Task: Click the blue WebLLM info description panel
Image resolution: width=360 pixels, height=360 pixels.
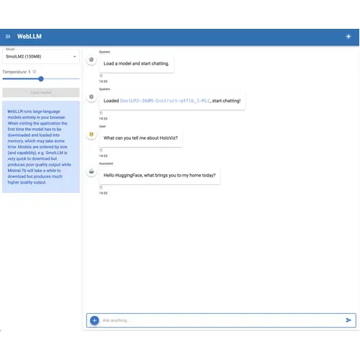Action: (41, 147)
